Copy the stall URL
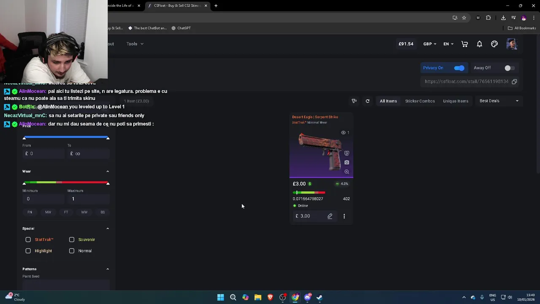 tap(514, 81)
